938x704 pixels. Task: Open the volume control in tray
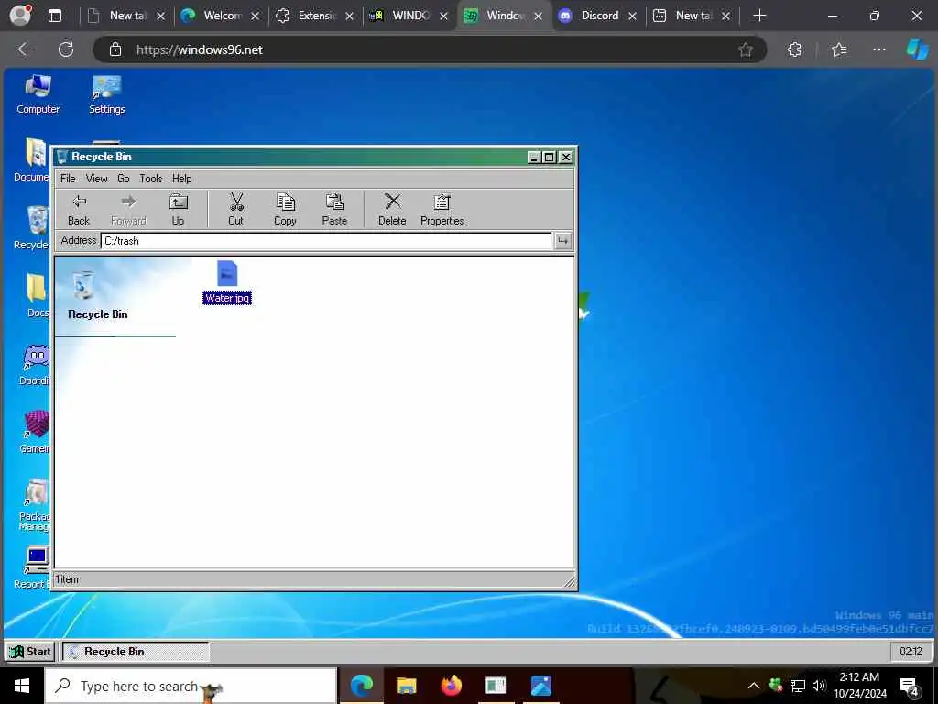coord(819,686)
